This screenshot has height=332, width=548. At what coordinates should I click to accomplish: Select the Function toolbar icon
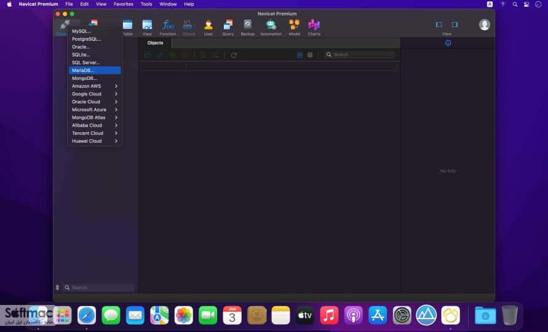[168, 27]
